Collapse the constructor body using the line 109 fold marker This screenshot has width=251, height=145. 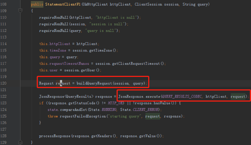pyautogui.click(x=20, y=11)
